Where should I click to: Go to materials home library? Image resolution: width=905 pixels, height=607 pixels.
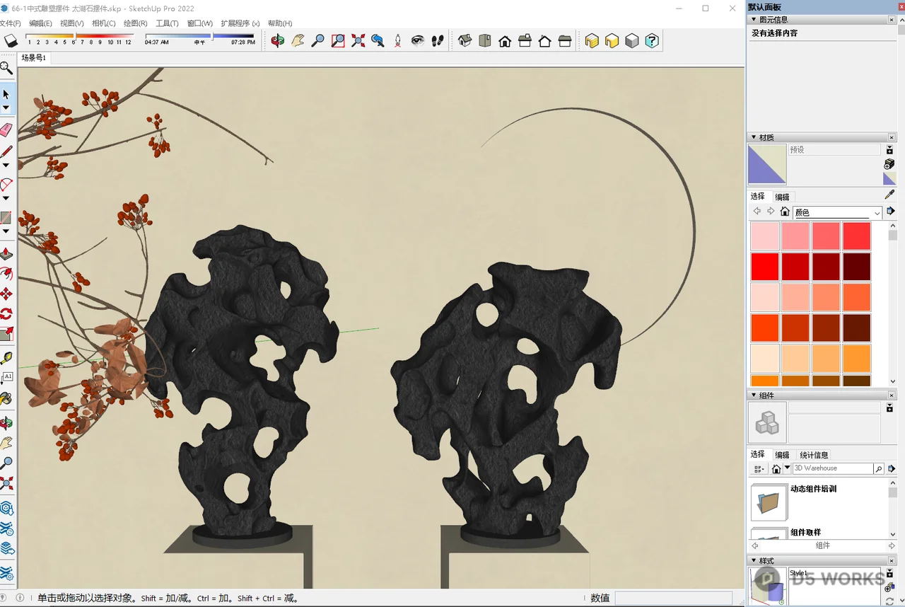click(785, 212)
